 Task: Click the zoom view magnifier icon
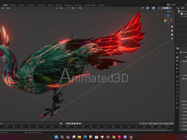point(172,26)
